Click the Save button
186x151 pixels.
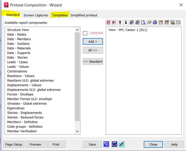pyautogui.click(x=92, y=144)
